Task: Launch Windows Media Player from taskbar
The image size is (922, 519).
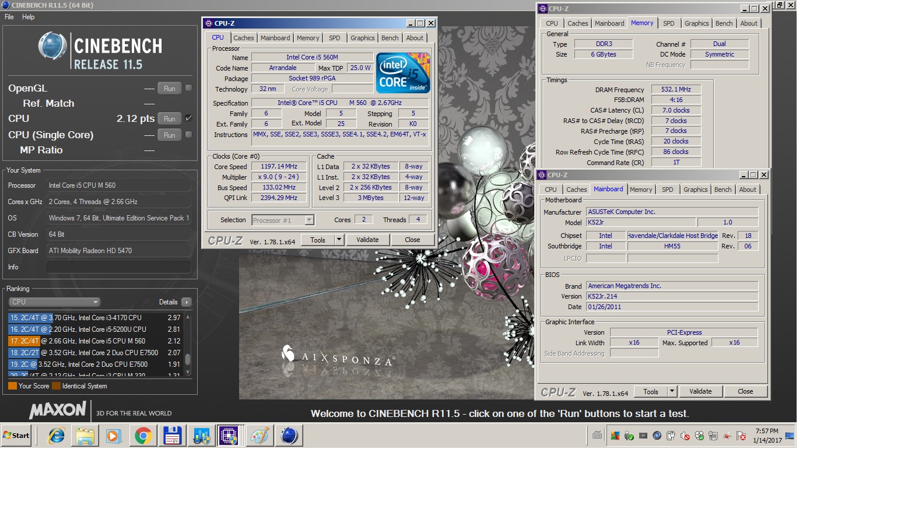Action: (x=114, y=436)
